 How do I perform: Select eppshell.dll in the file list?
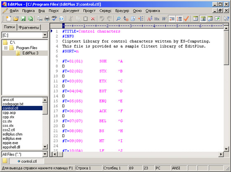pyautogui.click(x=12, y=147)
